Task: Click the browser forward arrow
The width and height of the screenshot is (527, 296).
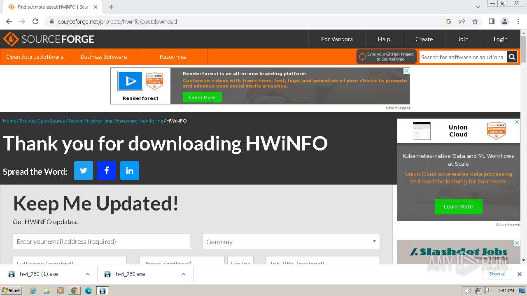Action: (x=22, y=21)
